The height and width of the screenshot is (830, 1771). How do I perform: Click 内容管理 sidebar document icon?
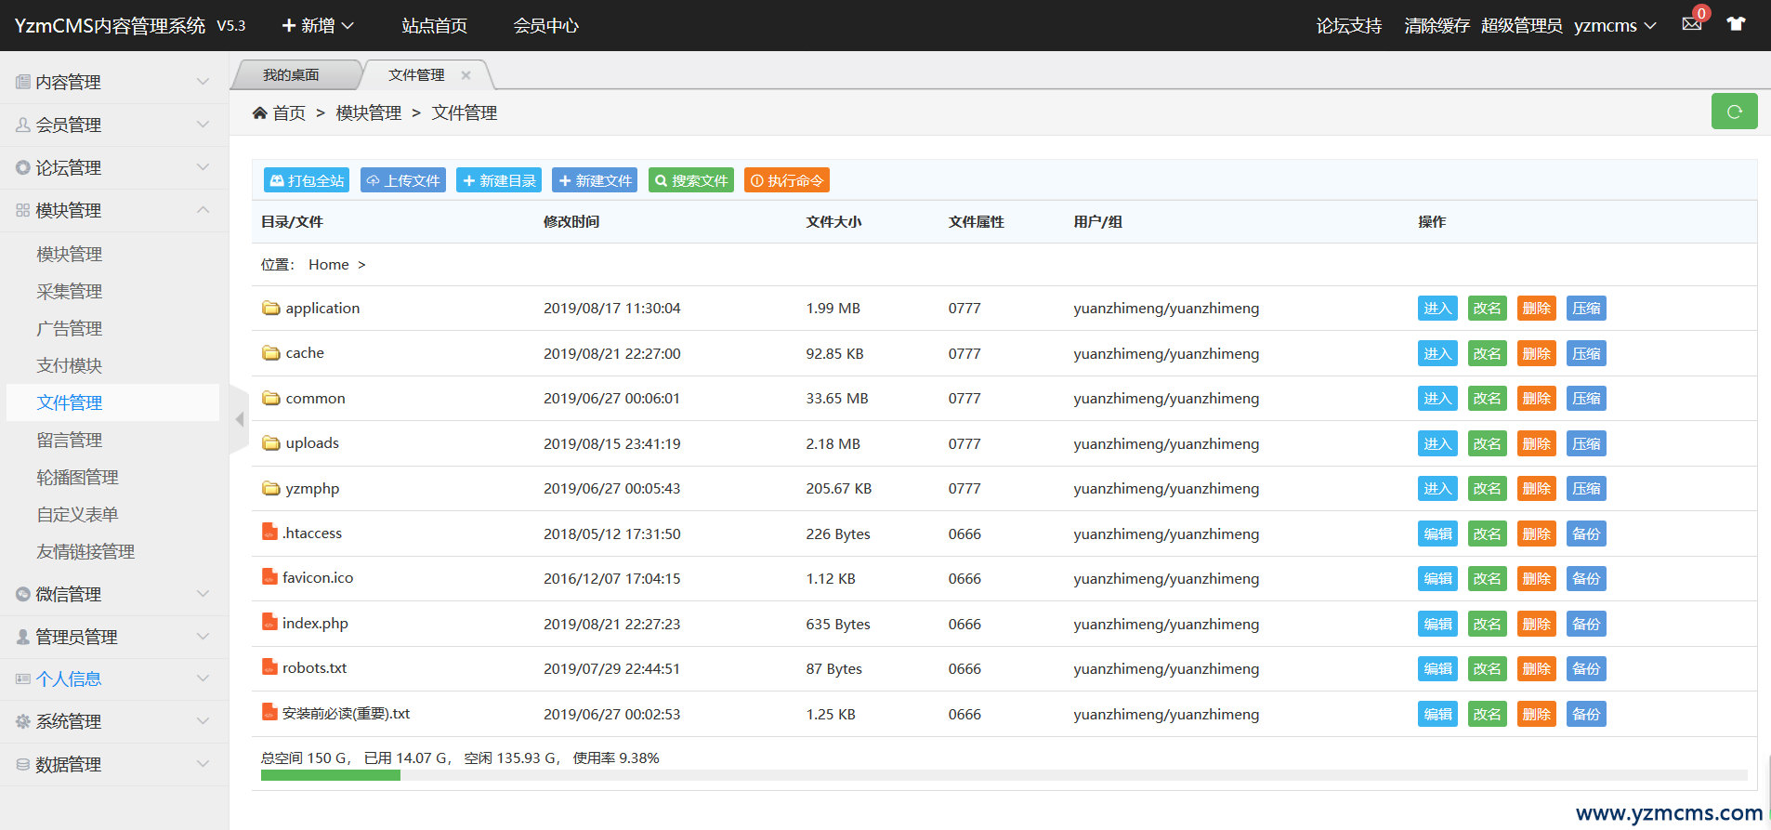[x=22, y=82]
